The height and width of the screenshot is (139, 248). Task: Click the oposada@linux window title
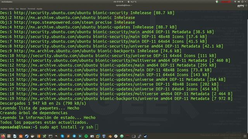(x=124, y=5)
